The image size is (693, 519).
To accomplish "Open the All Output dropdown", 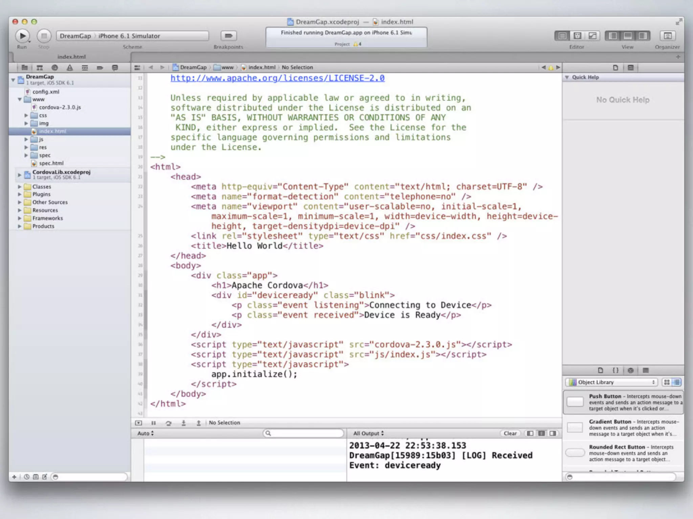I will (x=368, y=433).
